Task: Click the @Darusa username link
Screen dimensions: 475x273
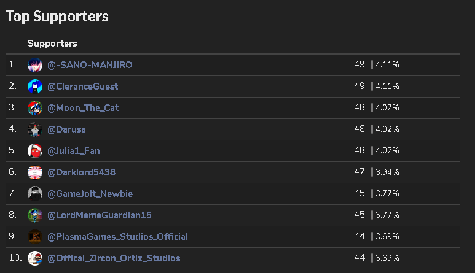Action: [68, 129]
